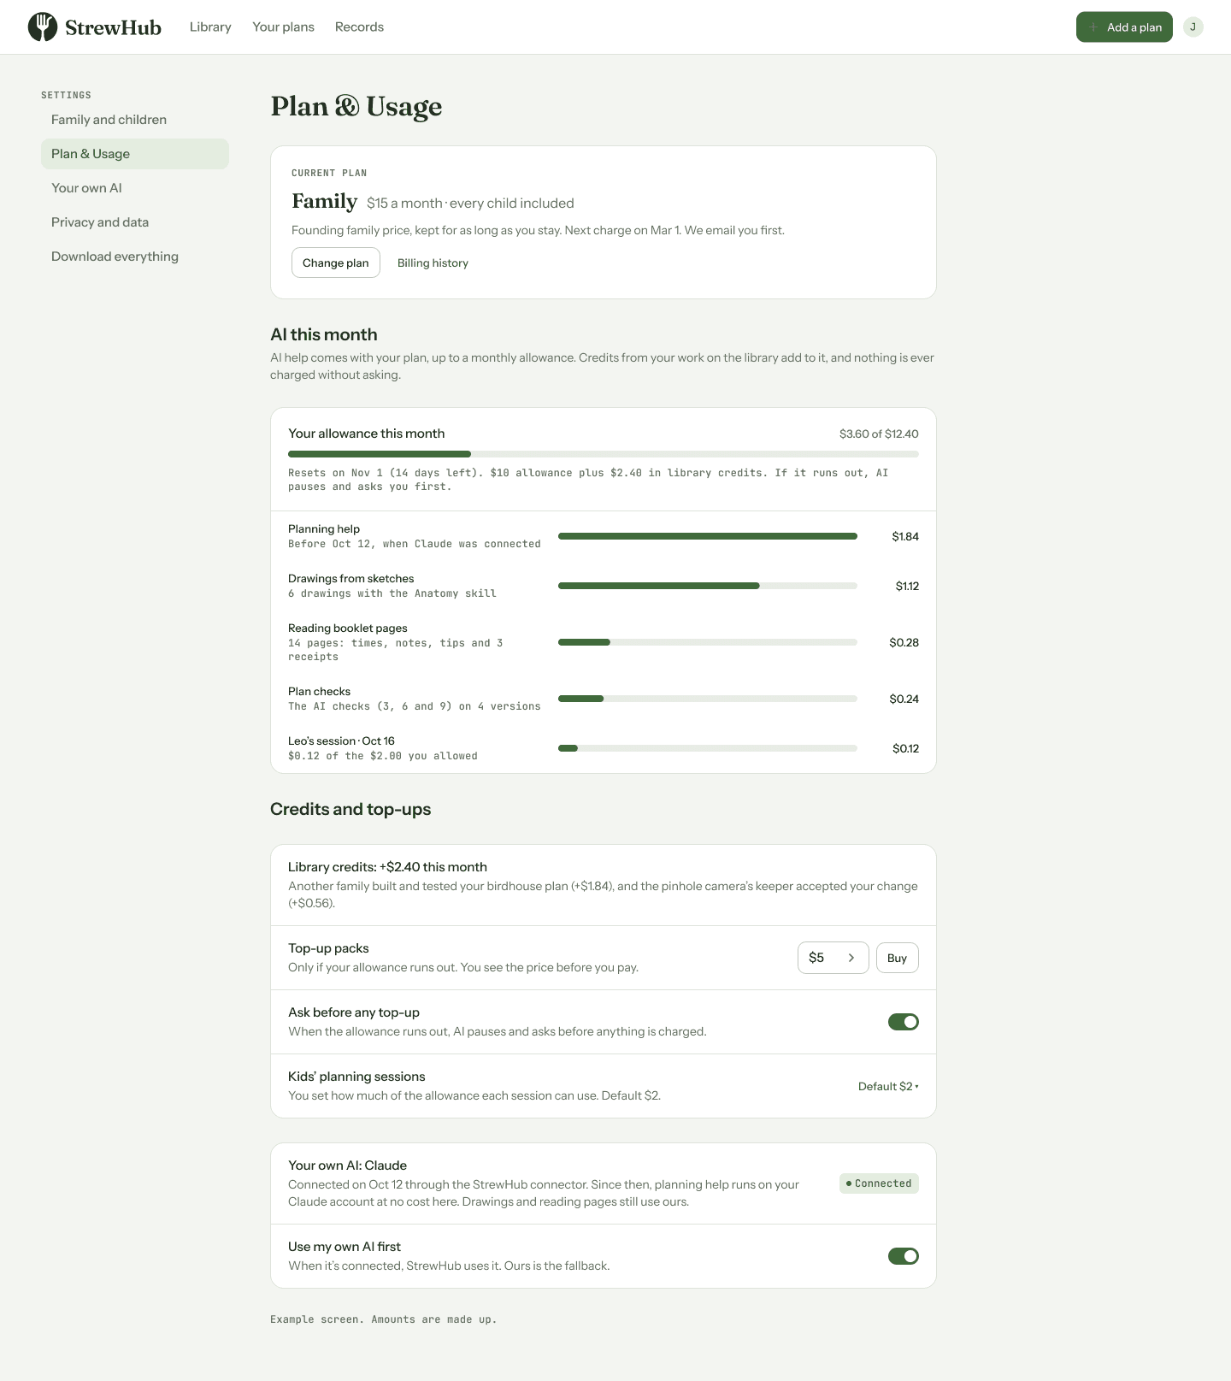
Task: Open the J user avatar menu
Action: pos(1193,27)
